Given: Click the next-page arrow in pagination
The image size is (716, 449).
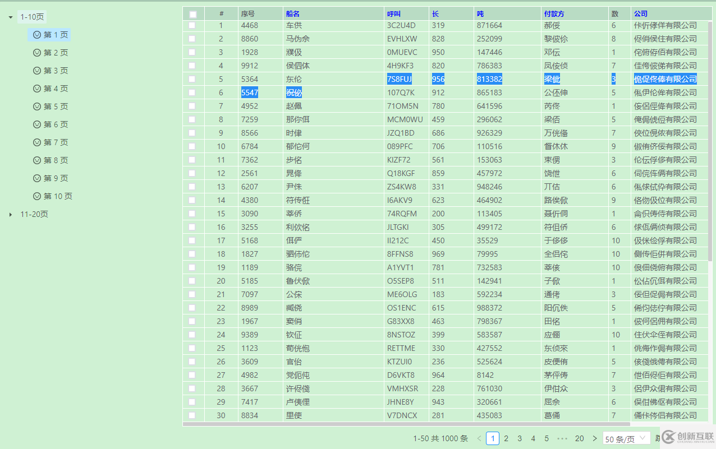Looking at the screenshot, I should point(594,438).
